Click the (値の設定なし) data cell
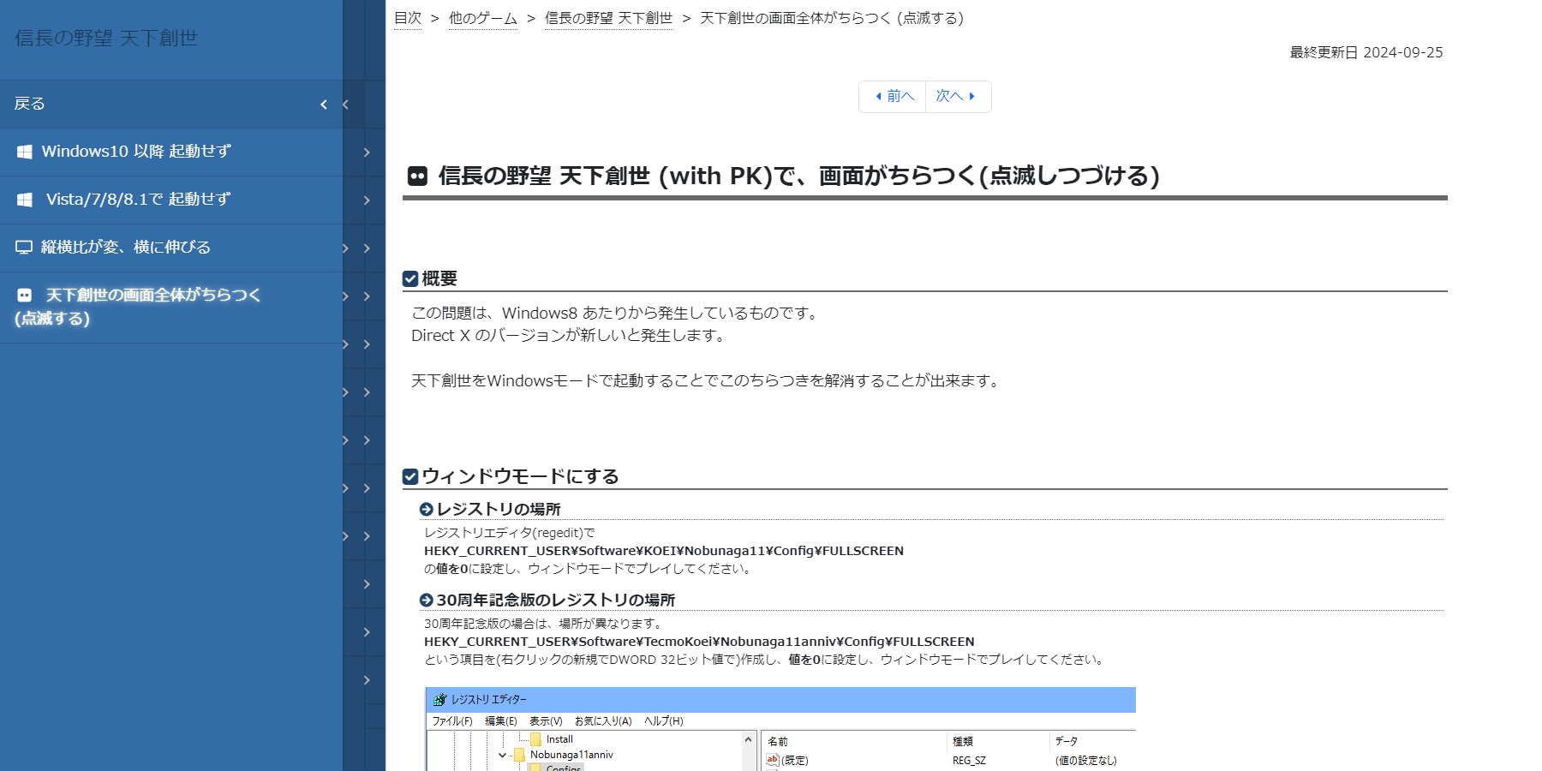1542x771 pixels. 1086,761
